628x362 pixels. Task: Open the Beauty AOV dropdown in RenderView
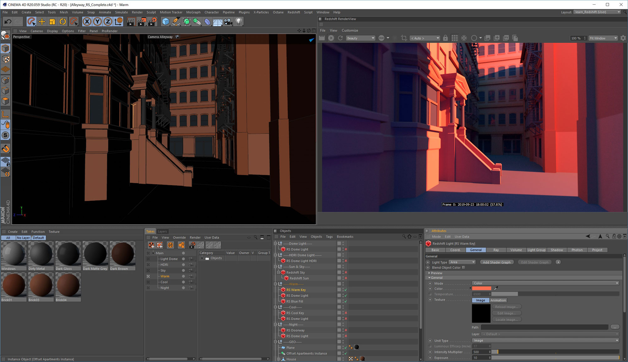point(360,38)
